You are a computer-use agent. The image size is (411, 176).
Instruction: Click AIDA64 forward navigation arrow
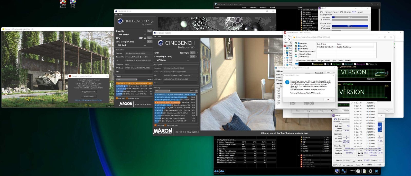tap(289, 39)
